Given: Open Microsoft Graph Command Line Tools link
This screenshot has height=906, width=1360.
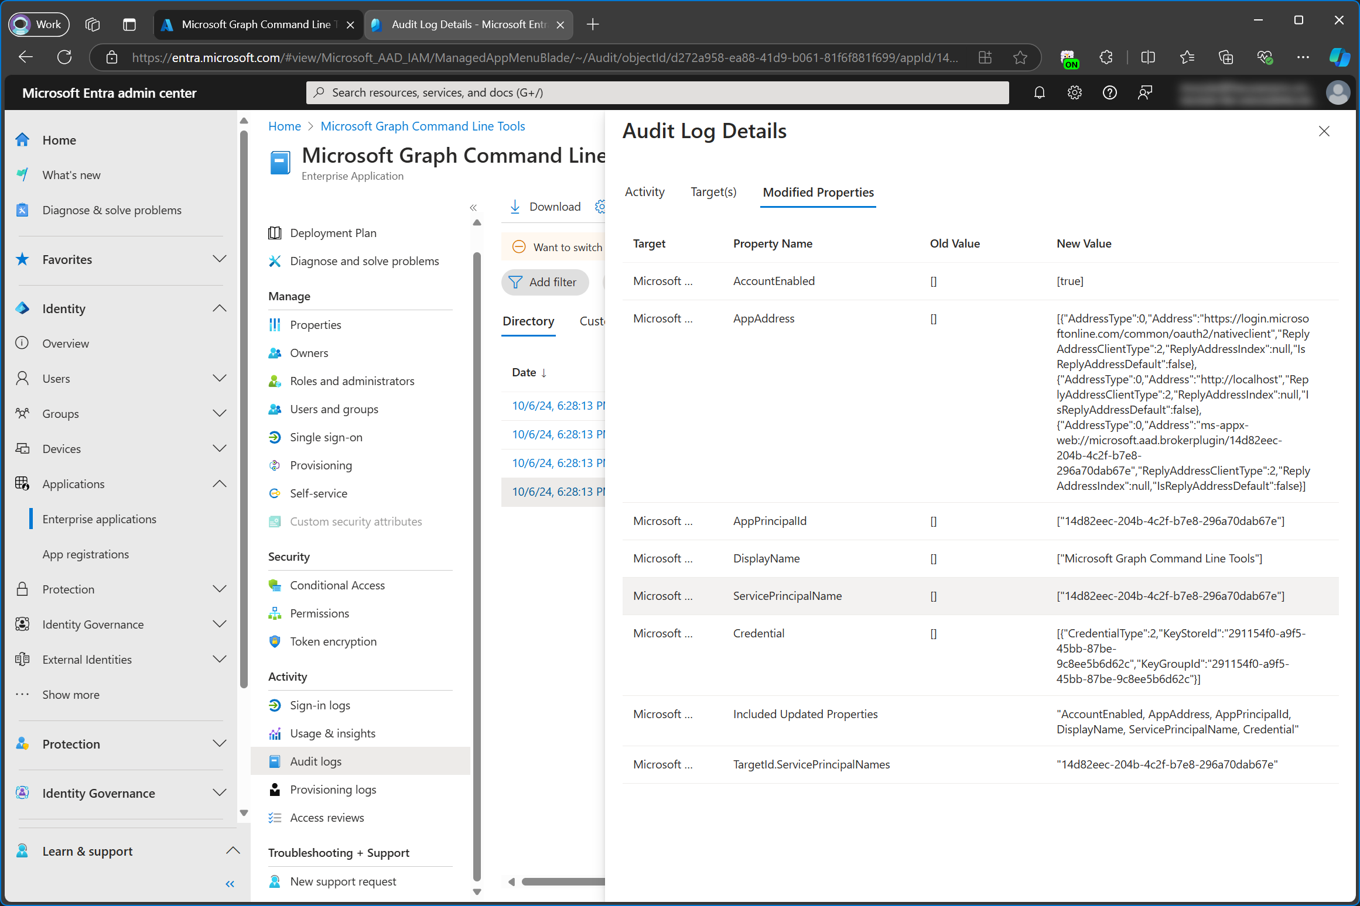Looking at the screenshot, I should tap(423, 125).
